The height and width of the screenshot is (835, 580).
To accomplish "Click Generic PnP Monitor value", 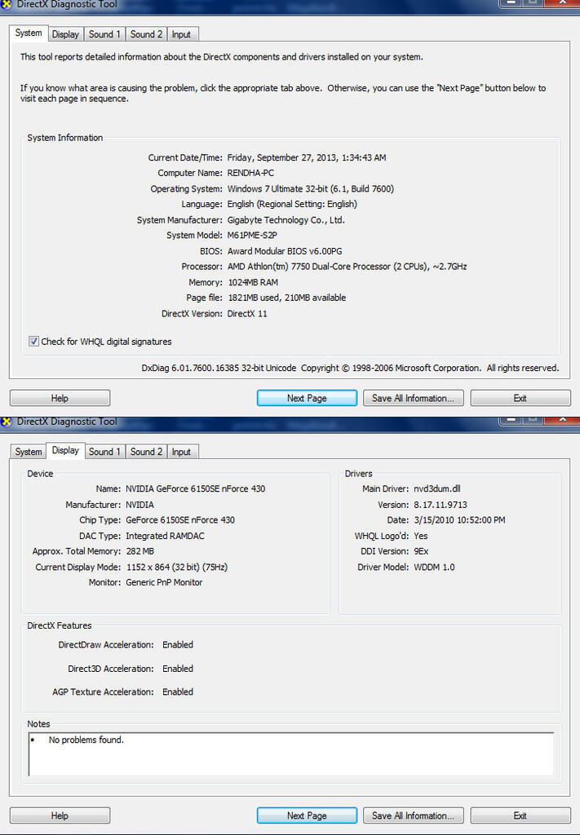I will coord(164,582).
